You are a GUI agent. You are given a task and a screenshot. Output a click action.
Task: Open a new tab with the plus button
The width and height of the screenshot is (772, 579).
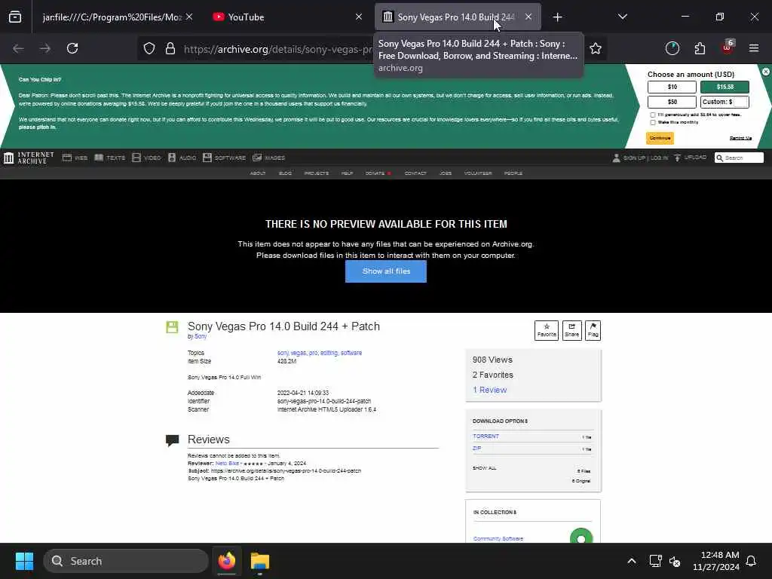click(x=557, y=17)
